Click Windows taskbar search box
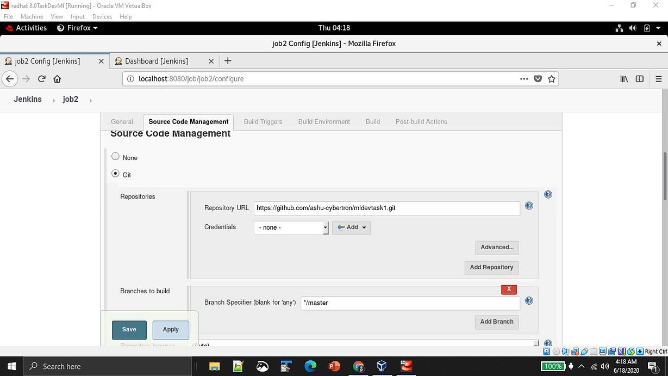The width and height of the screenshot is (668, 376). click(107, 366)
